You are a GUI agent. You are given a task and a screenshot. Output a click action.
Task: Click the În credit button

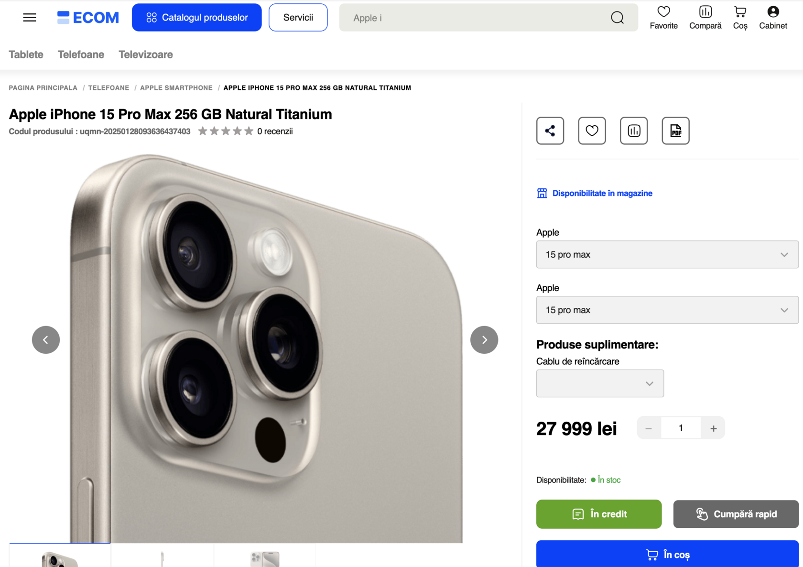(x=599, y=514)
